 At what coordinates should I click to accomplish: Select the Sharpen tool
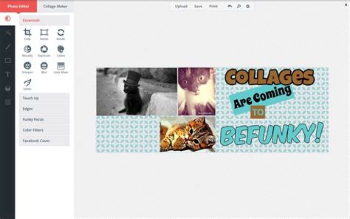click(x=27, y=68)
